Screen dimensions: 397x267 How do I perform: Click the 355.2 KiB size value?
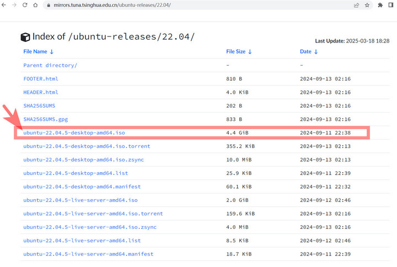click(240, 146)
